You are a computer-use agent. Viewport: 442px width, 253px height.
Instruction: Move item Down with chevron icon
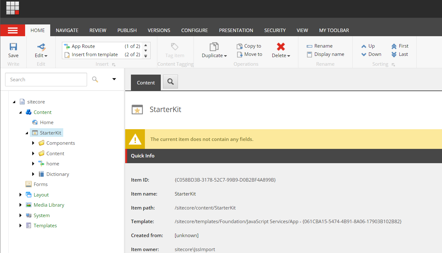pos(364,55)
